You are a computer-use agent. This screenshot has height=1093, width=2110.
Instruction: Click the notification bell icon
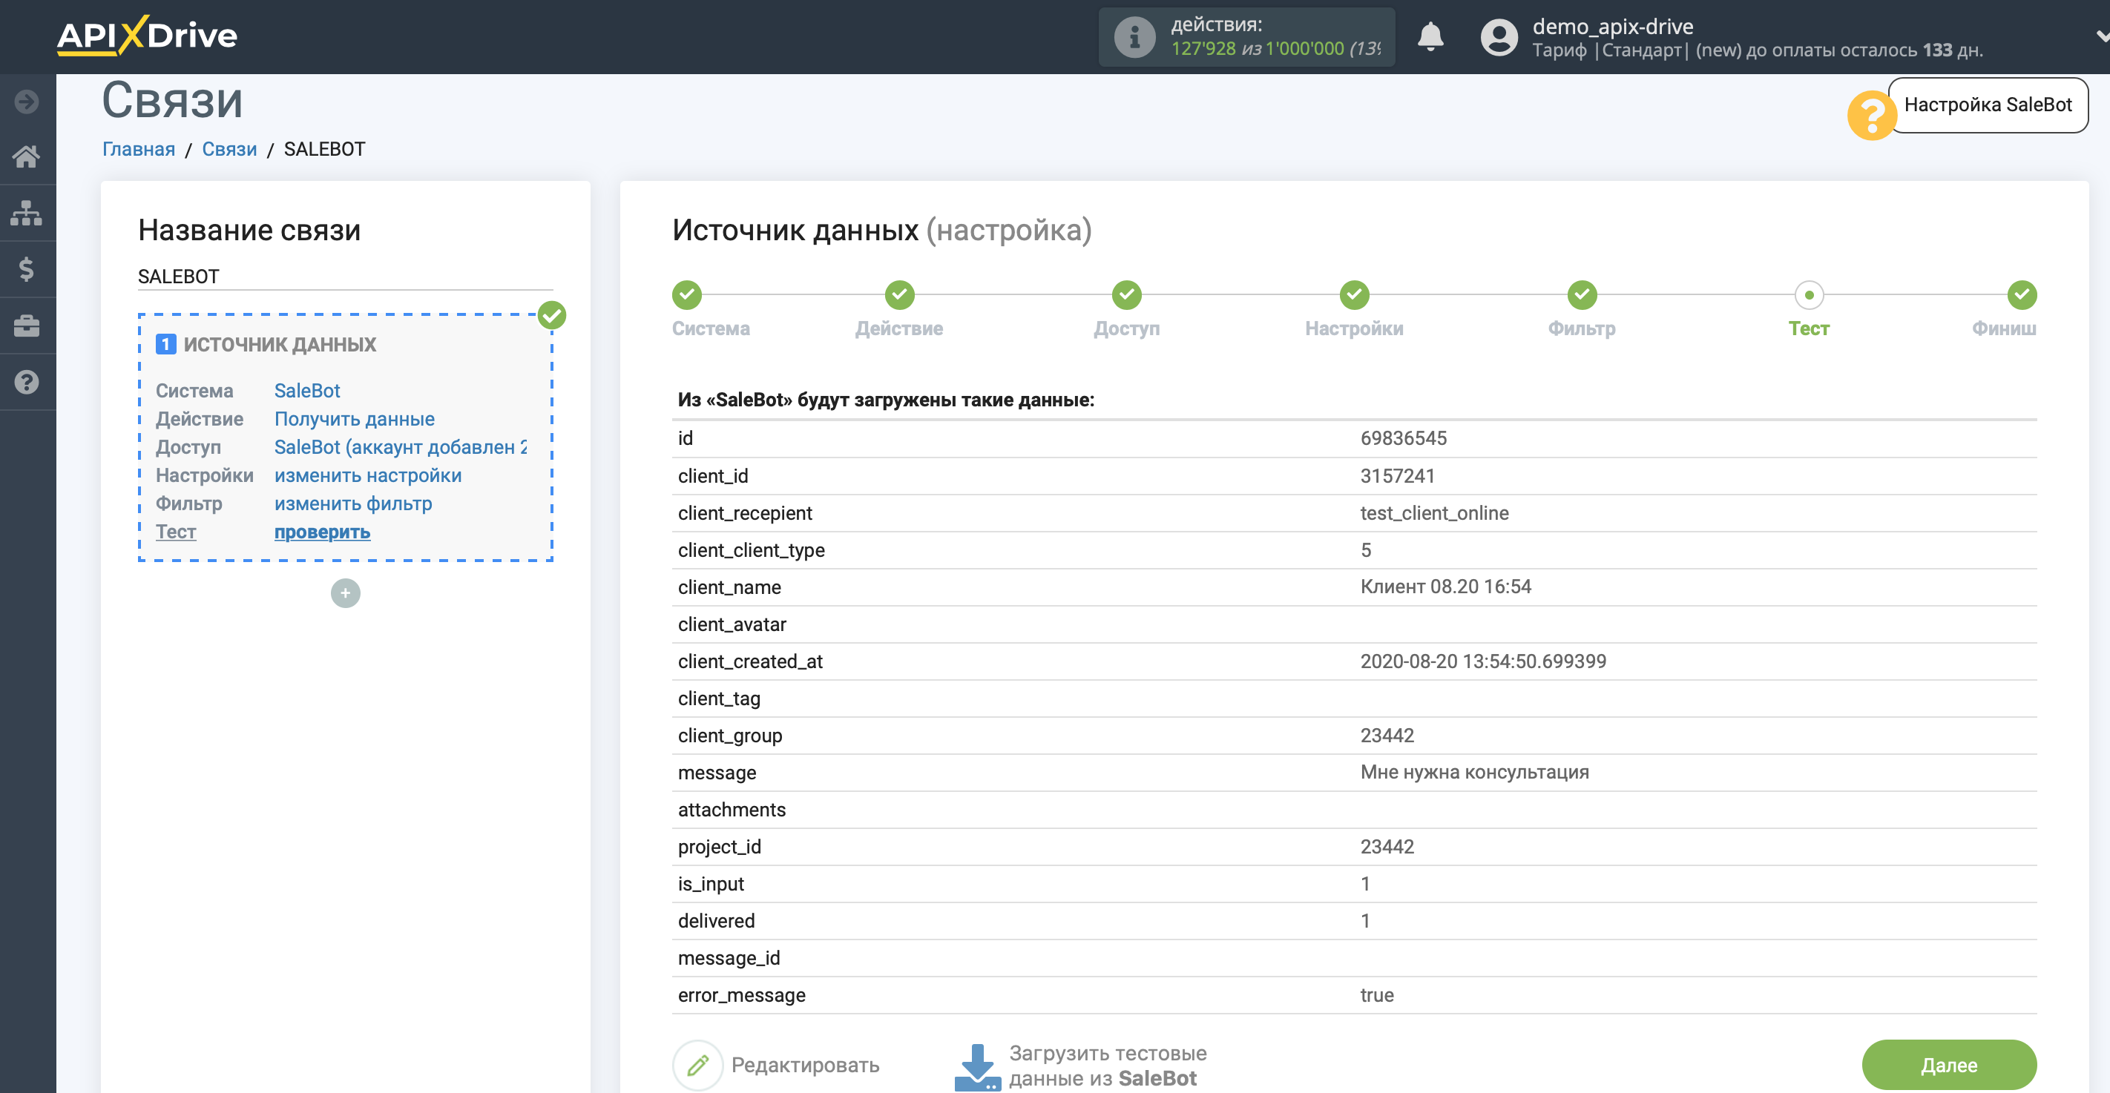[x=1430, y=37]
